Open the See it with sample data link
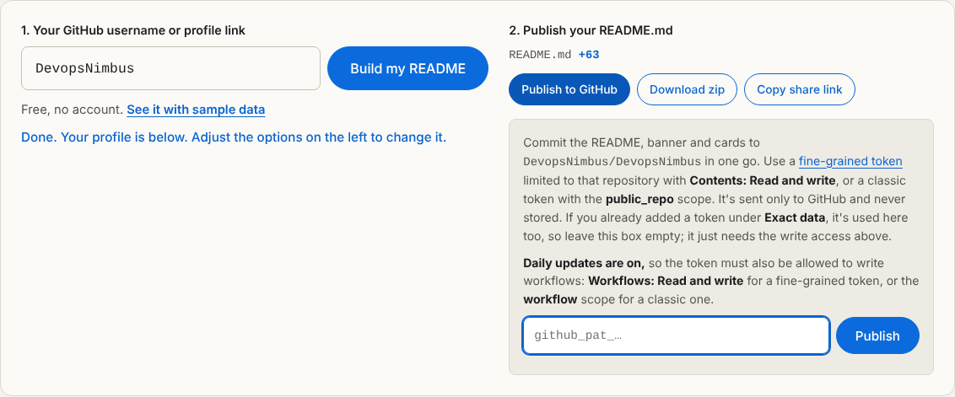955x397 pixels. [196, 110]
